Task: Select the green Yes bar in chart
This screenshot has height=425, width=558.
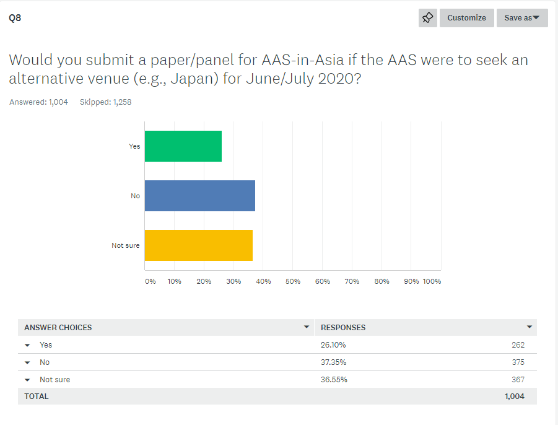Action: pyautogui.click(x=183, y=146)
